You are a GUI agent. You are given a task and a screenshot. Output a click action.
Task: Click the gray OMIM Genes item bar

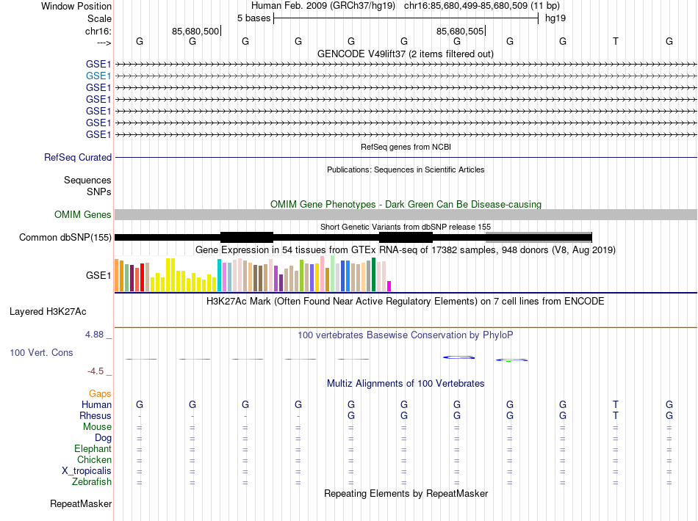tap(406, 215)
